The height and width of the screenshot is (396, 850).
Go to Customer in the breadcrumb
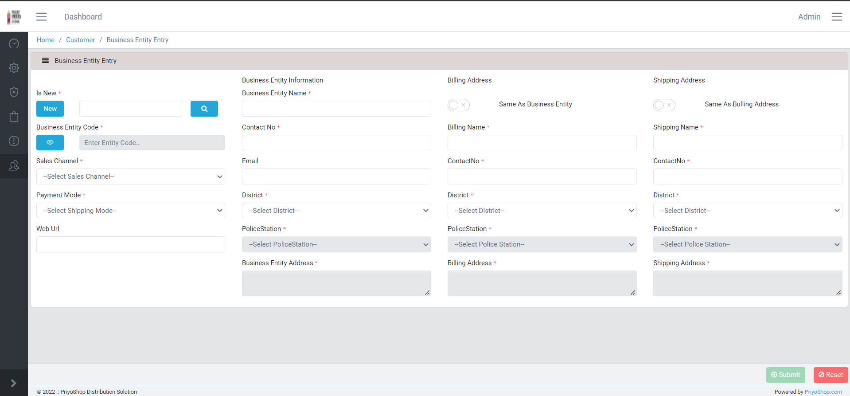(80, 40)
